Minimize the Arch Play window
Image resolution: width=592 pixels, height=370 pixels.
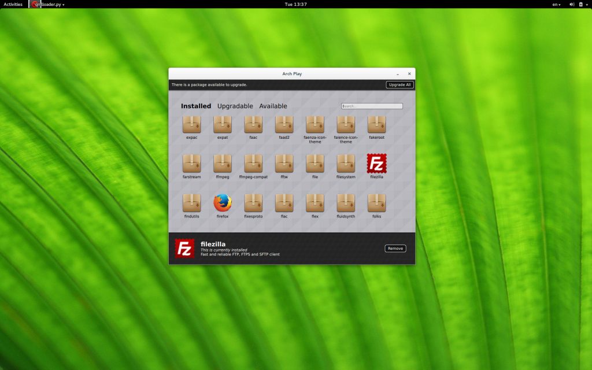(398, 74)
